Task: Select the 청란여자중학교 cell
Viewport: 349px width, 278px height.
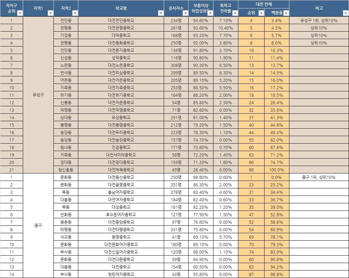Action: point(121,275)
